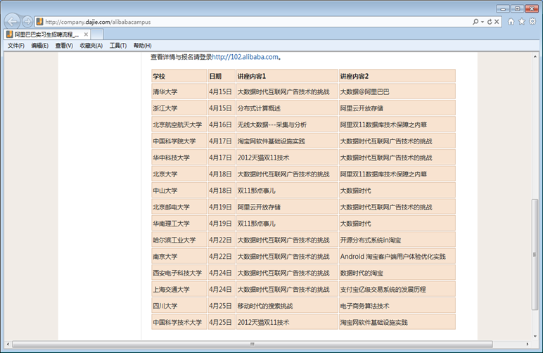
Task: Click the vertical scrollbar down arrow
Action: coord(535,336)
